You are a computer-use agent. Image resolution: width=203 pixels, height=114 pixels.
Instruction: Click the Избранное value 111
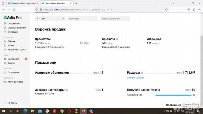coord(149,43)
